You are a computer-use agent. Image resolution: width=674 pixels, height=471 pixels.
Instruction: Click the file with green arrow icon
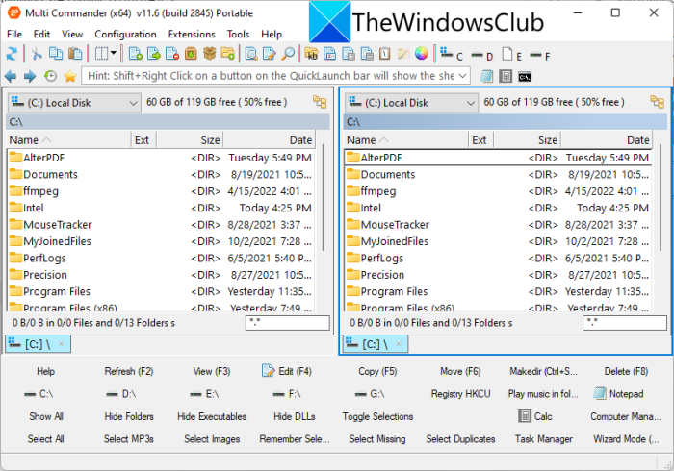(153, 54)
